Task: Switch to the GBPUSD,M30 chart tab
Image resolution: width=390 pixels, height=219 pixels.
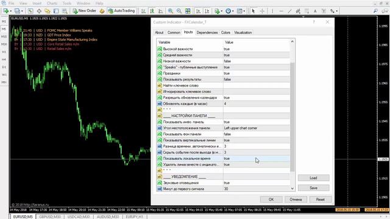Action: (50, 217)
